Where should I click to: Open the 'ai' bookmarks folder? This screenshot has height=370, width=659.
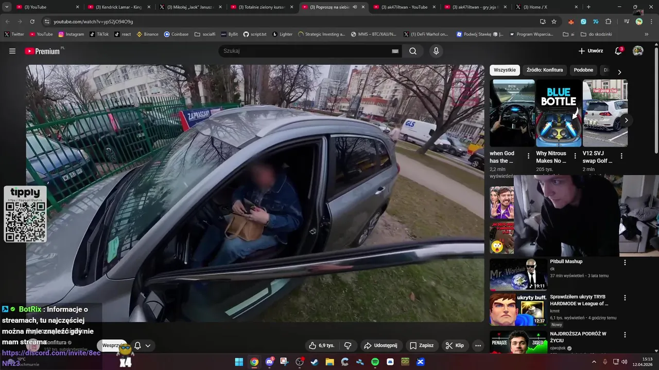coord(569,34)
